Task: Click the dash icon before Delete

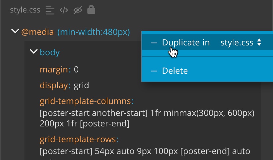Action: click(154, 71)
